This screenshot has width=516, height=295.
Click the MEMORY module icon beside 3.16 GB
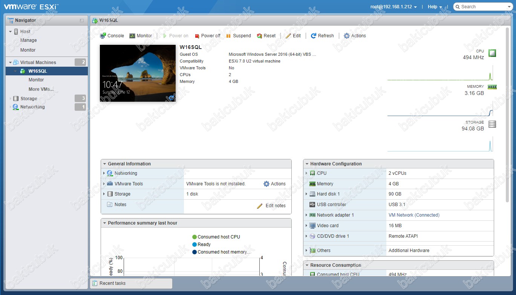click(x=492, y=87)
